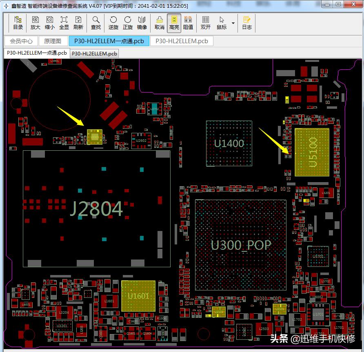Viewport: 364px width, 352px height.
Task: Select the upper P30-HL2ELLEM.pcb tab
Action: coord(182,41)
